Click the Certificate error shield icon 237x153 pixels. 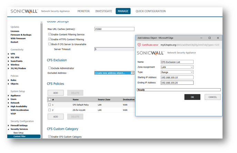click(x=139, y=45)
